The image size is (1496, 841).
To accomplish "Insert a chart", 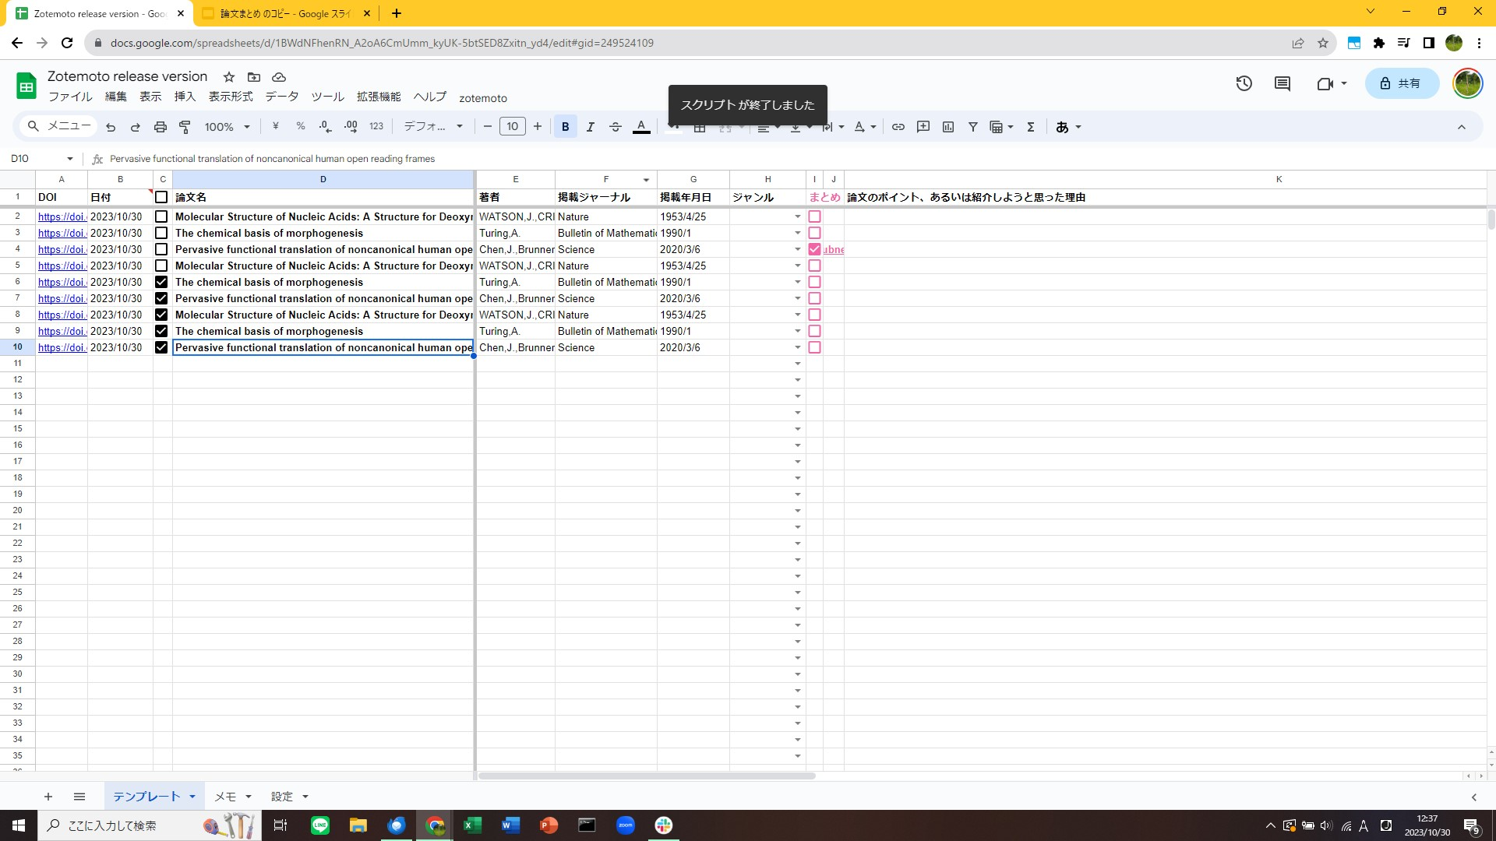I will point(947,126).
